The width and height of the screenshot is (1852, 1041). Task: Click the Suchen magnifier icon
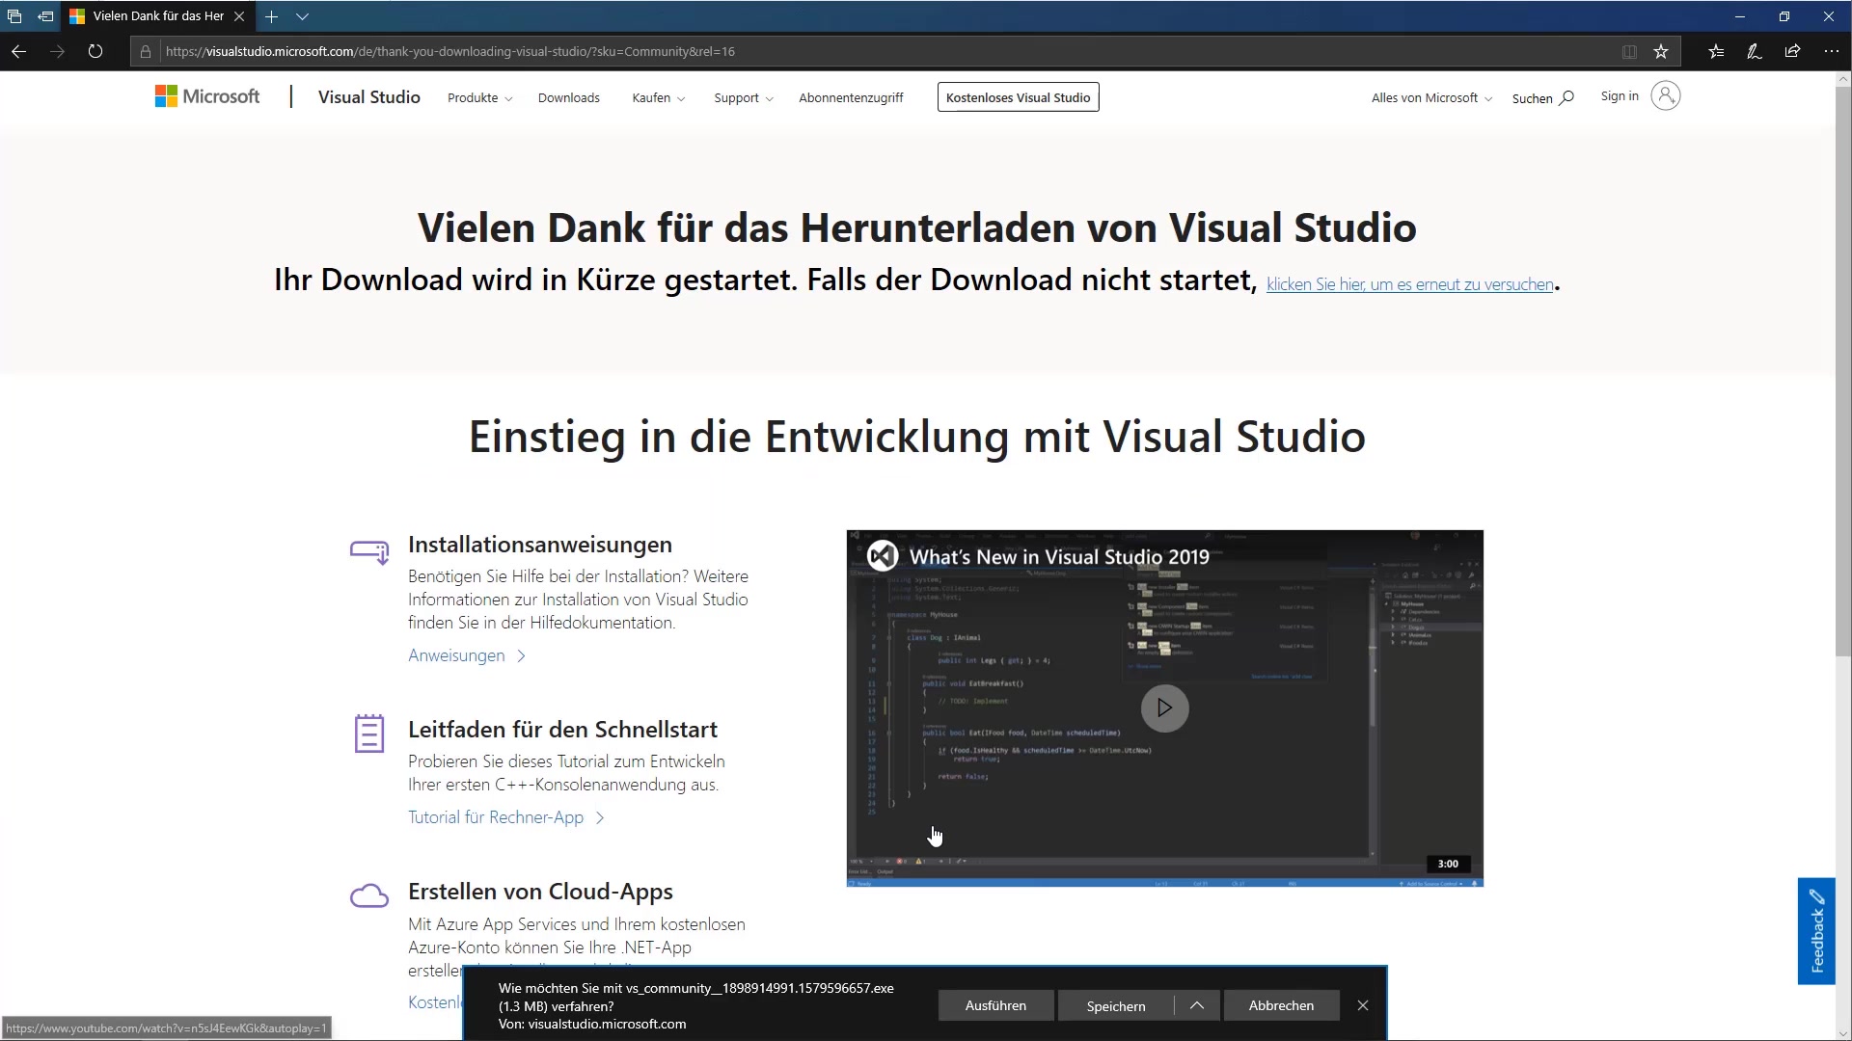(1566, 97)
